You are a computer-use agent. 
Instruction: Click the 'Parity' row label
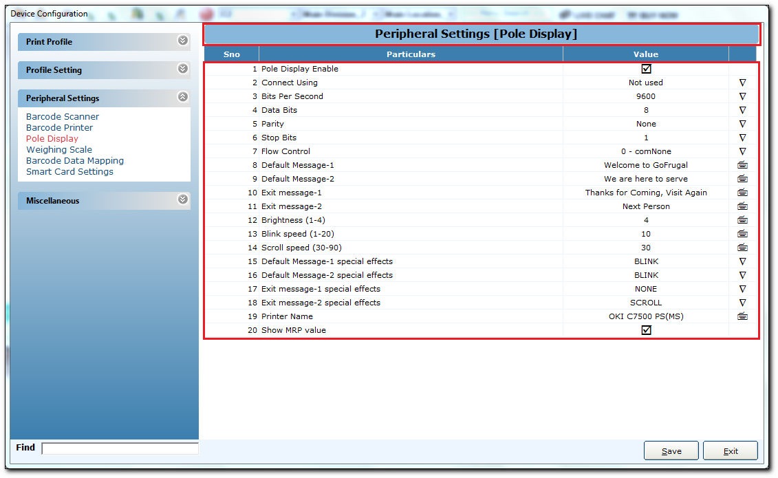point(272,124)
